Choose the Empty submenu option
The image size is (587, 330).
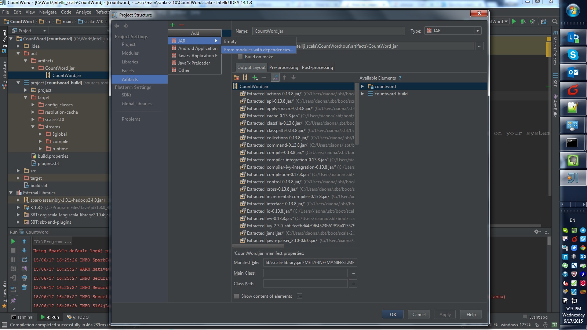pyautogui.click(x=259, y=41)
